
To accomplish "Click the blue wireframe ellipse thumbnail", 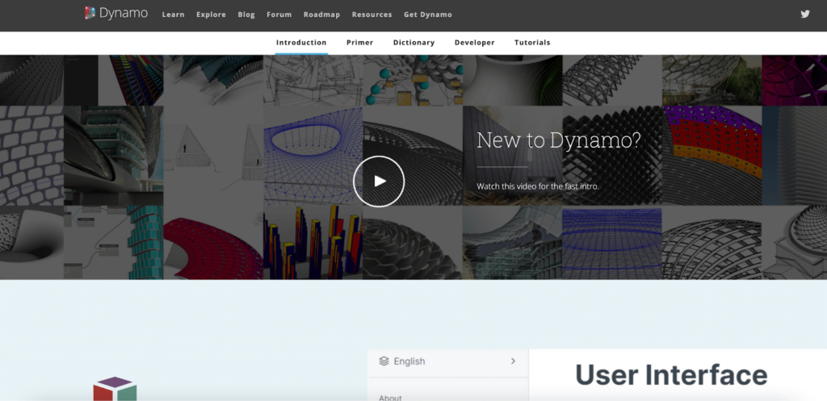I will tap(313, 156).
